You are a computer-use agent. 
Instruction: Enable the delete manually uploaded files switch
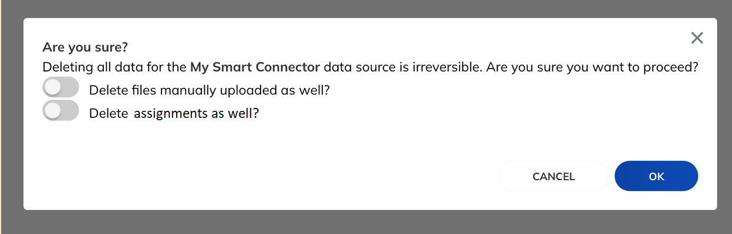pos(61,88)
